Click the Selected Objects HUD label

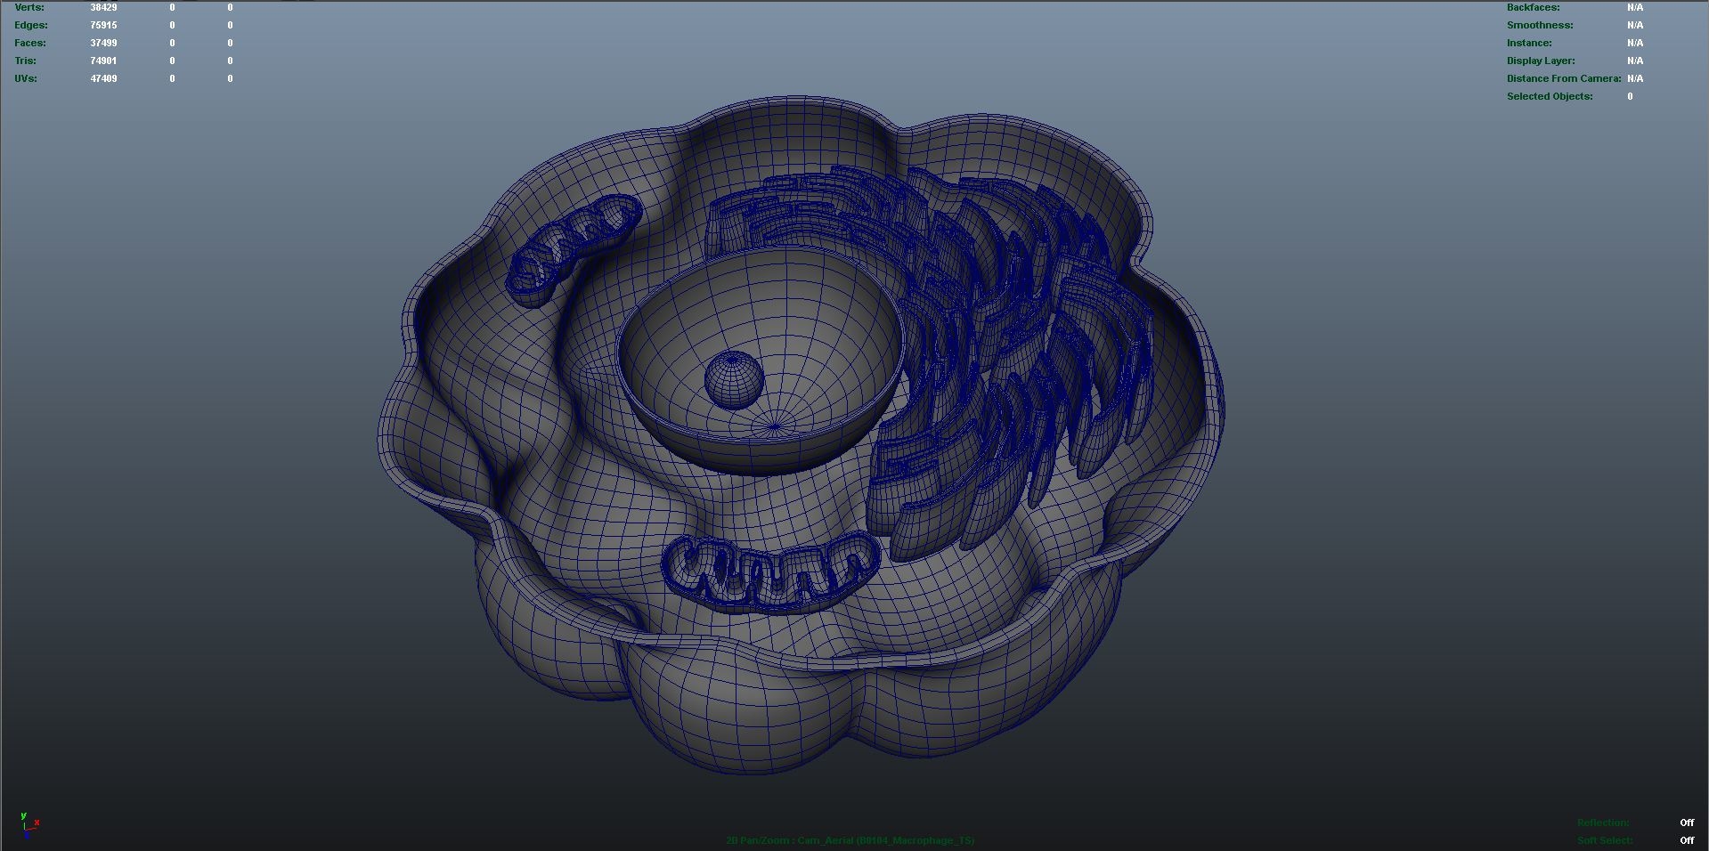1549,95
